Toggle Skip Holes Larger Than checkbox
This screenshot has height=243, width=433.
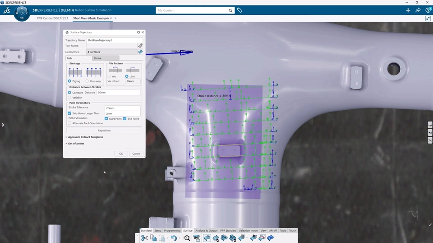[x=69, y=113]
